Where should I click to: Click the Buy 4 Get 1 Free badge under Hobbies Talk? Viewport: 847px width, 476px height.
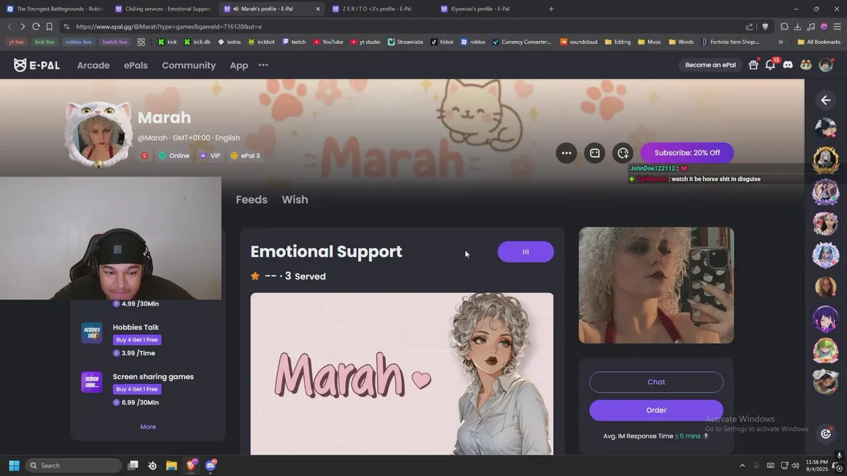click(x=137, y=340)
